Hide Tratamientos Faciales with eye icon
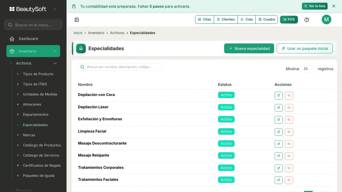Screen dimensions: 342x192 (x=289, y=180)
